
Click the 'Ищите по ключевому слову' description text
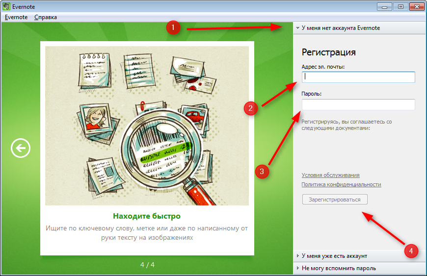coord(147,233)
